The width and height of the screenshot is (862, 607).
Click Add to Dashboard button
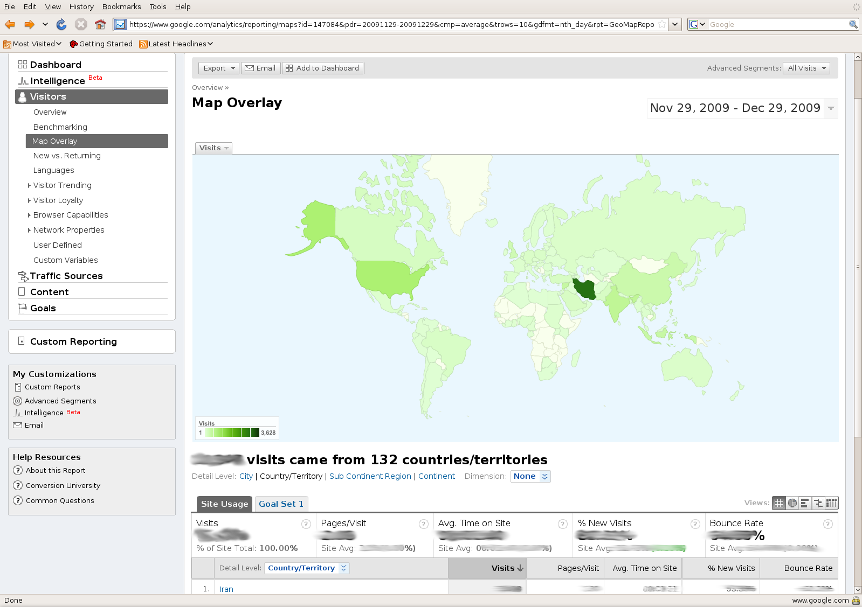323,68
